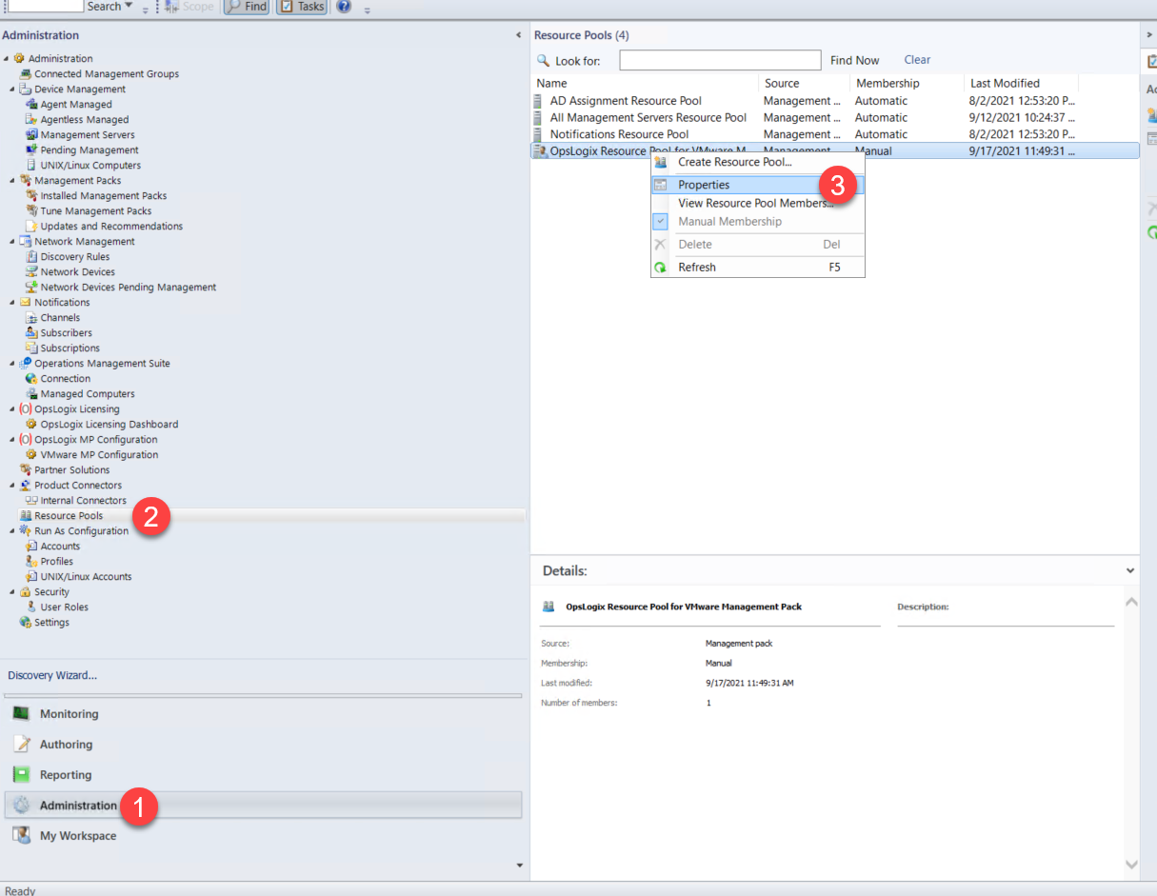
Task: Click the Network Devices Pending Management icon
Action: [x=32, y=288]
